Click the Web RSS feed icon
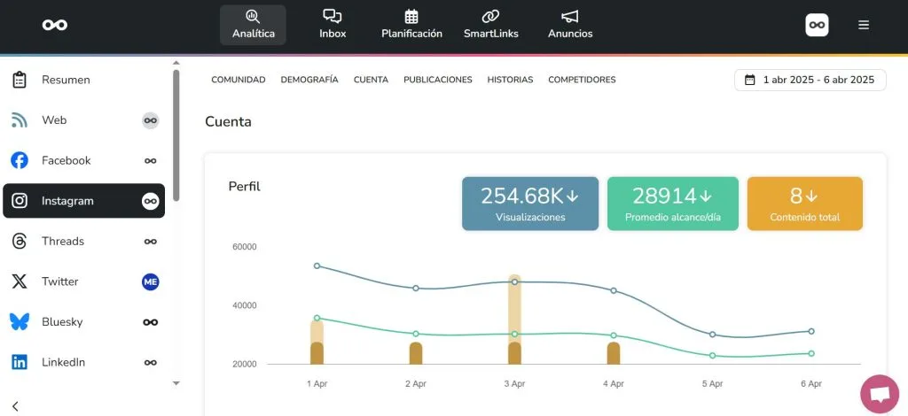The height and width of the screenshot is (416, 908). pyautogui.click(x=20, y=120)
